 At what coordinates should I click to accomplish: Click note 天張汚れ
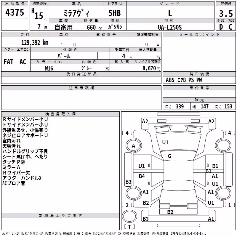[12, 146]
